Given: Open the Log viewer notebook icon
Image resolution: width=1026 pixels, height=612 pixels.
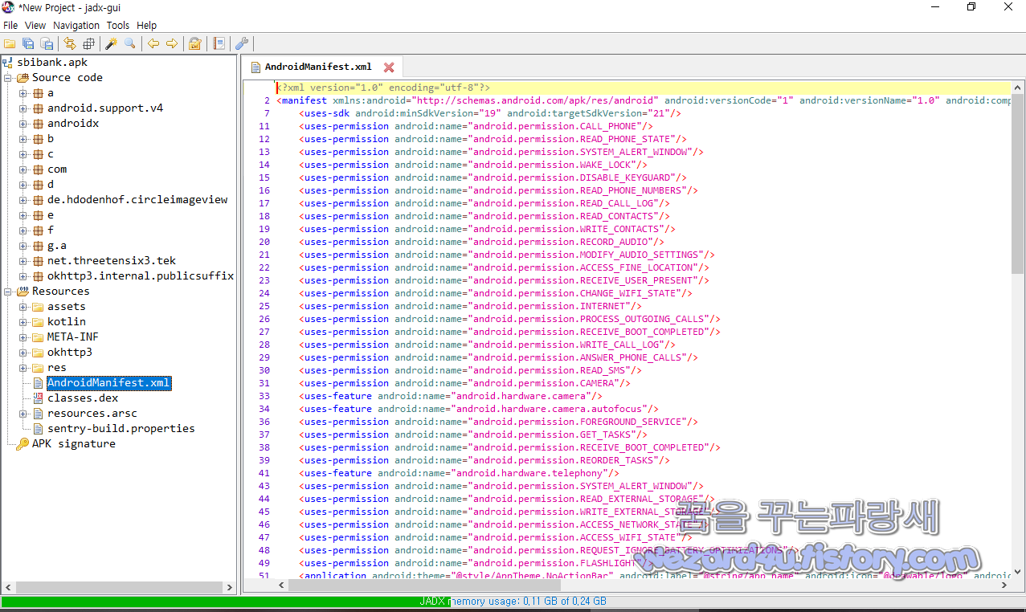Looking at the screenshot, I should pos(219,43).
